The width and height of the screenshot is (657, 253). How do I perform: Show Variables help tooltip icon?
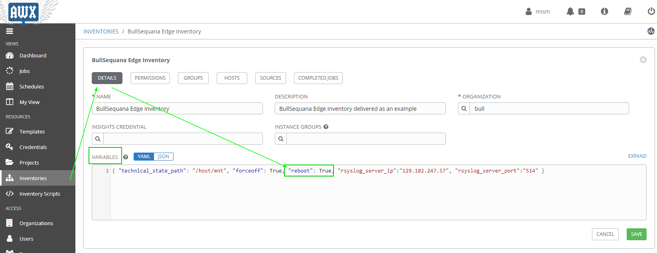coord(126,157)
